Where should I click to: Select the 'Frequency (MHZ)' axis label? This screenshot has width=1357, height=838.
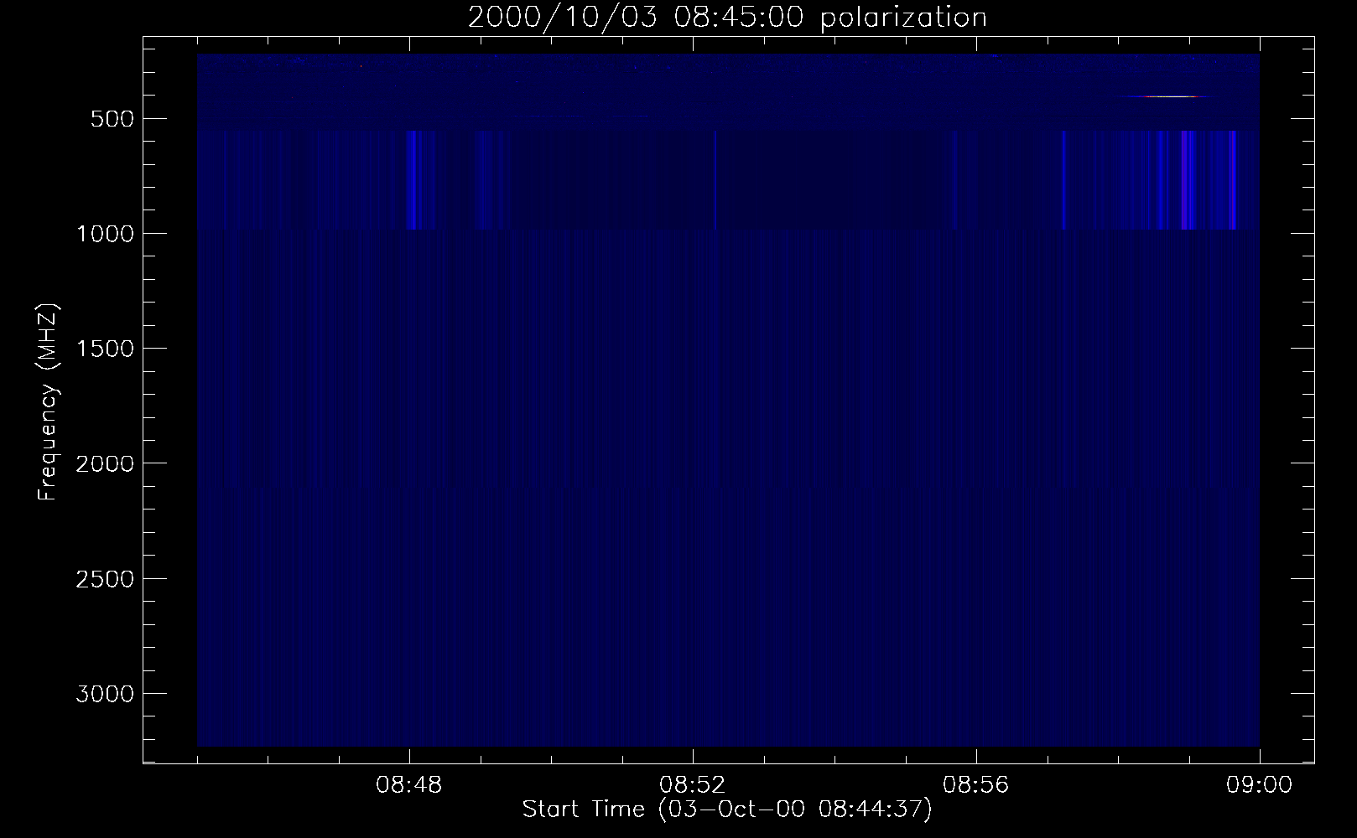tap(49, 403)
